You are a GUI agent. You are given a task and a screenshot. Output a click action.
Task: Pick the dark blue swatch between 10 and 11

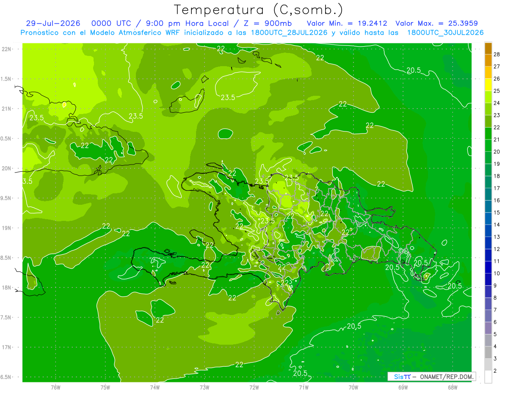pyautogui.click(x=488, y=267)
